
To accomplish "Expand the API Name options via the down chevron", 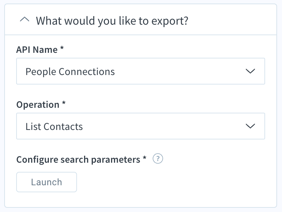I will pyautogui.click(x=250, y=71).
